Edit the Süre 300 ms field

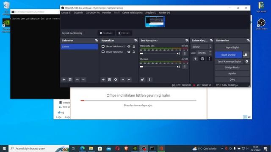(x=202, y=53)
